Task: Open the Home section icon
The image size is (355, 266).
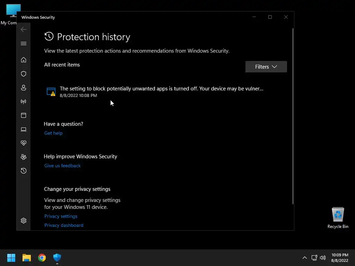Action: pos(24,60)
